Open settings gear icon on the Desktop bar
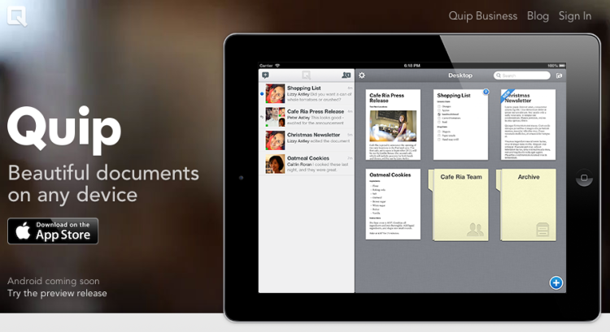 click(x=362, y=75)
